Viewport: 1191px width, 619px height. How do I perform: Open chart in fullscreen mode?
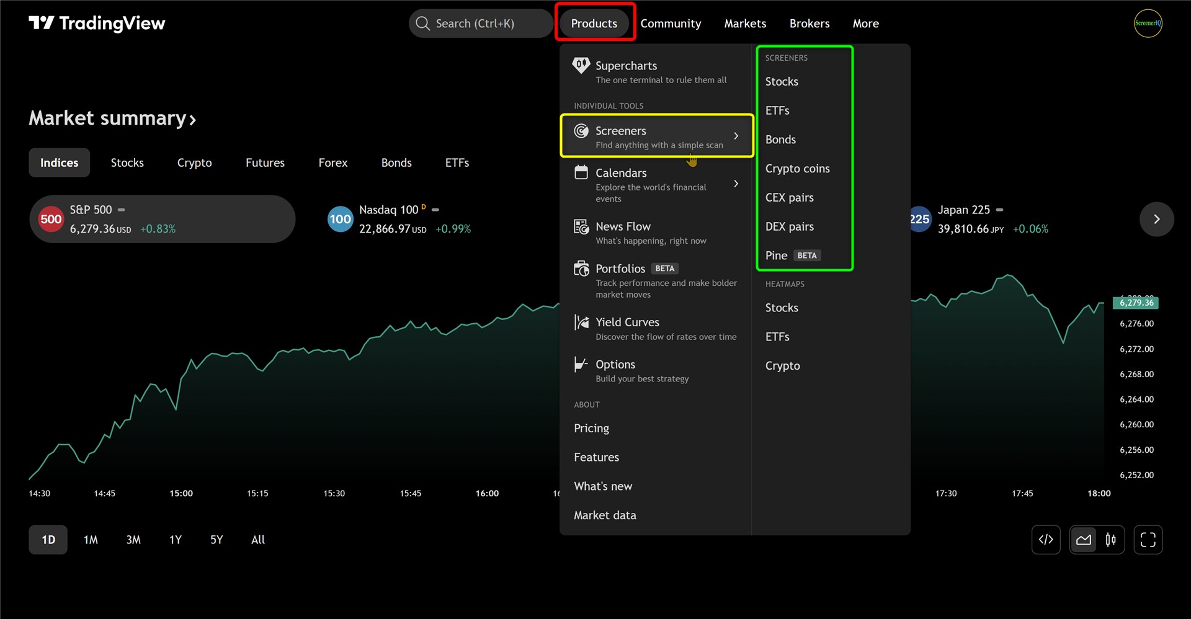tap(1148, 540)
